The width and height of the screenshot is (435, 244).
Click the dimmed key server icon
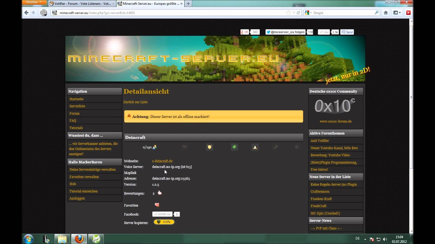tap(276, 147)
